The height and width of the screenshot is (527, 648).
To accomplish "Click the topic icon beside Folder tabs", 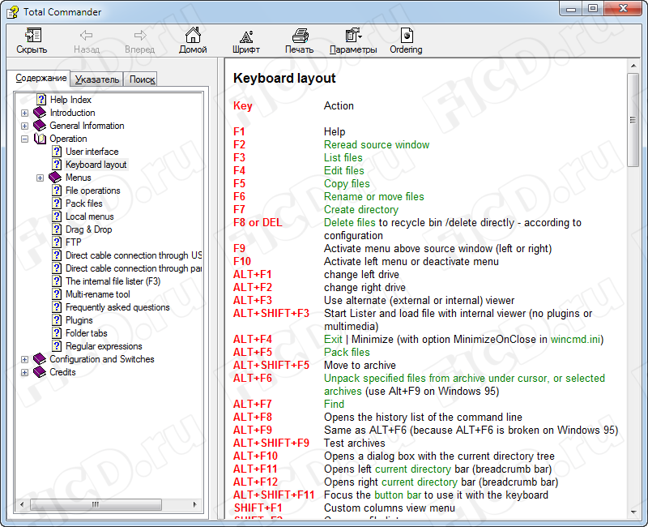I will click(57, 333).
